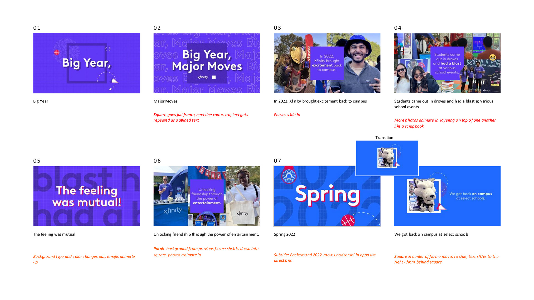Click the frame number 04 label
The image size is (534, 300).
coord(398,28)
